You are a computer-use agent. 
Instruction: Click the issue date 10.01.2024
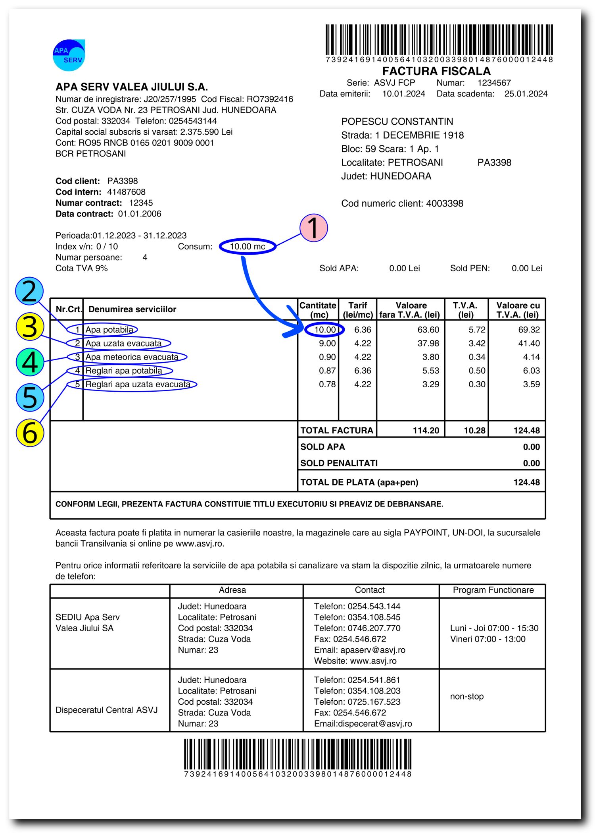(x=403, y=94)
